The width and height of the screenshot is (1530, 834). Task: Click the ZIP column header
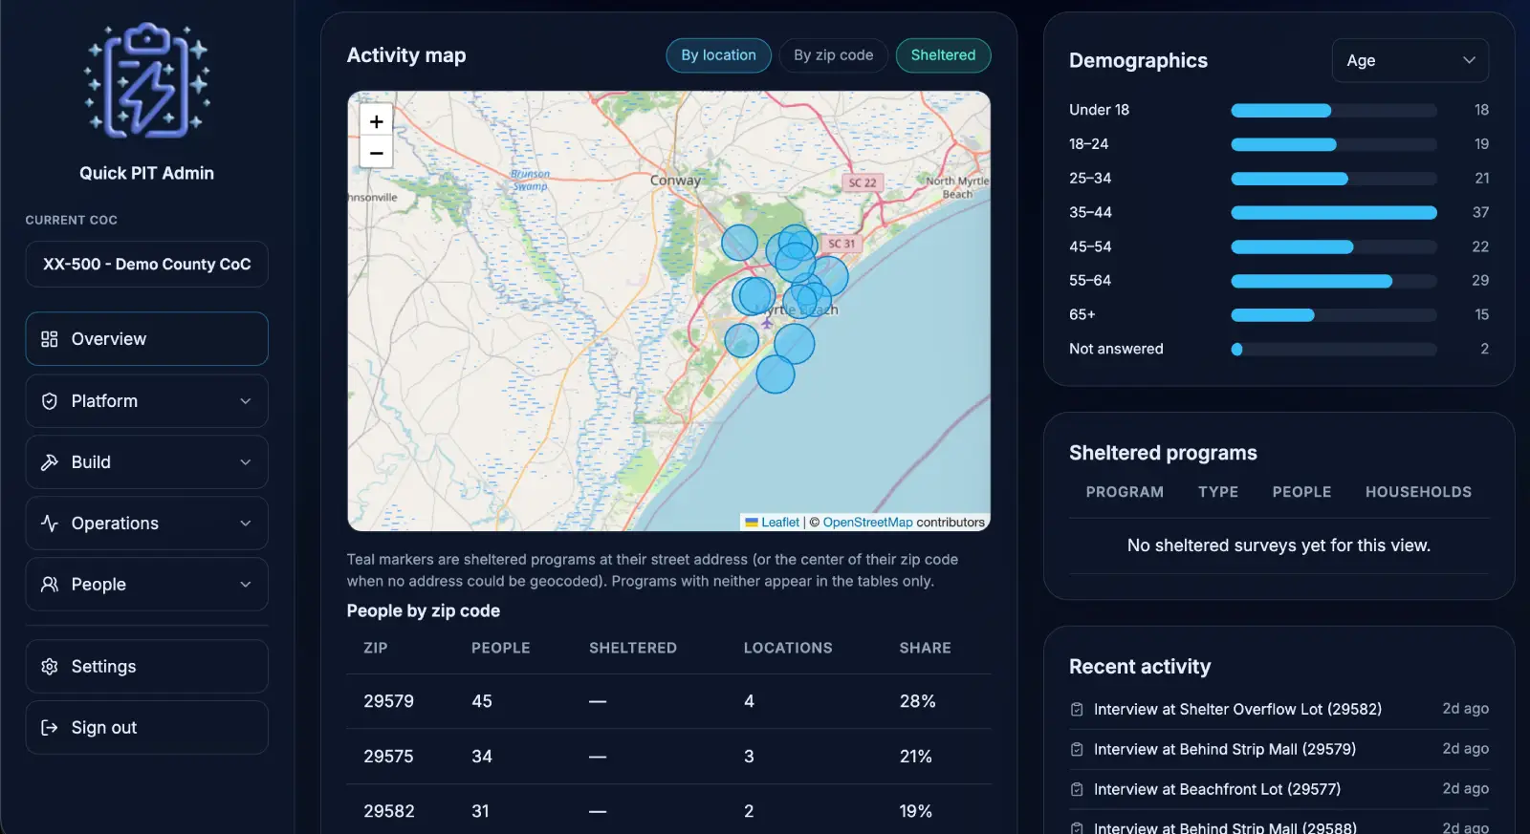(x=376, y=648)
